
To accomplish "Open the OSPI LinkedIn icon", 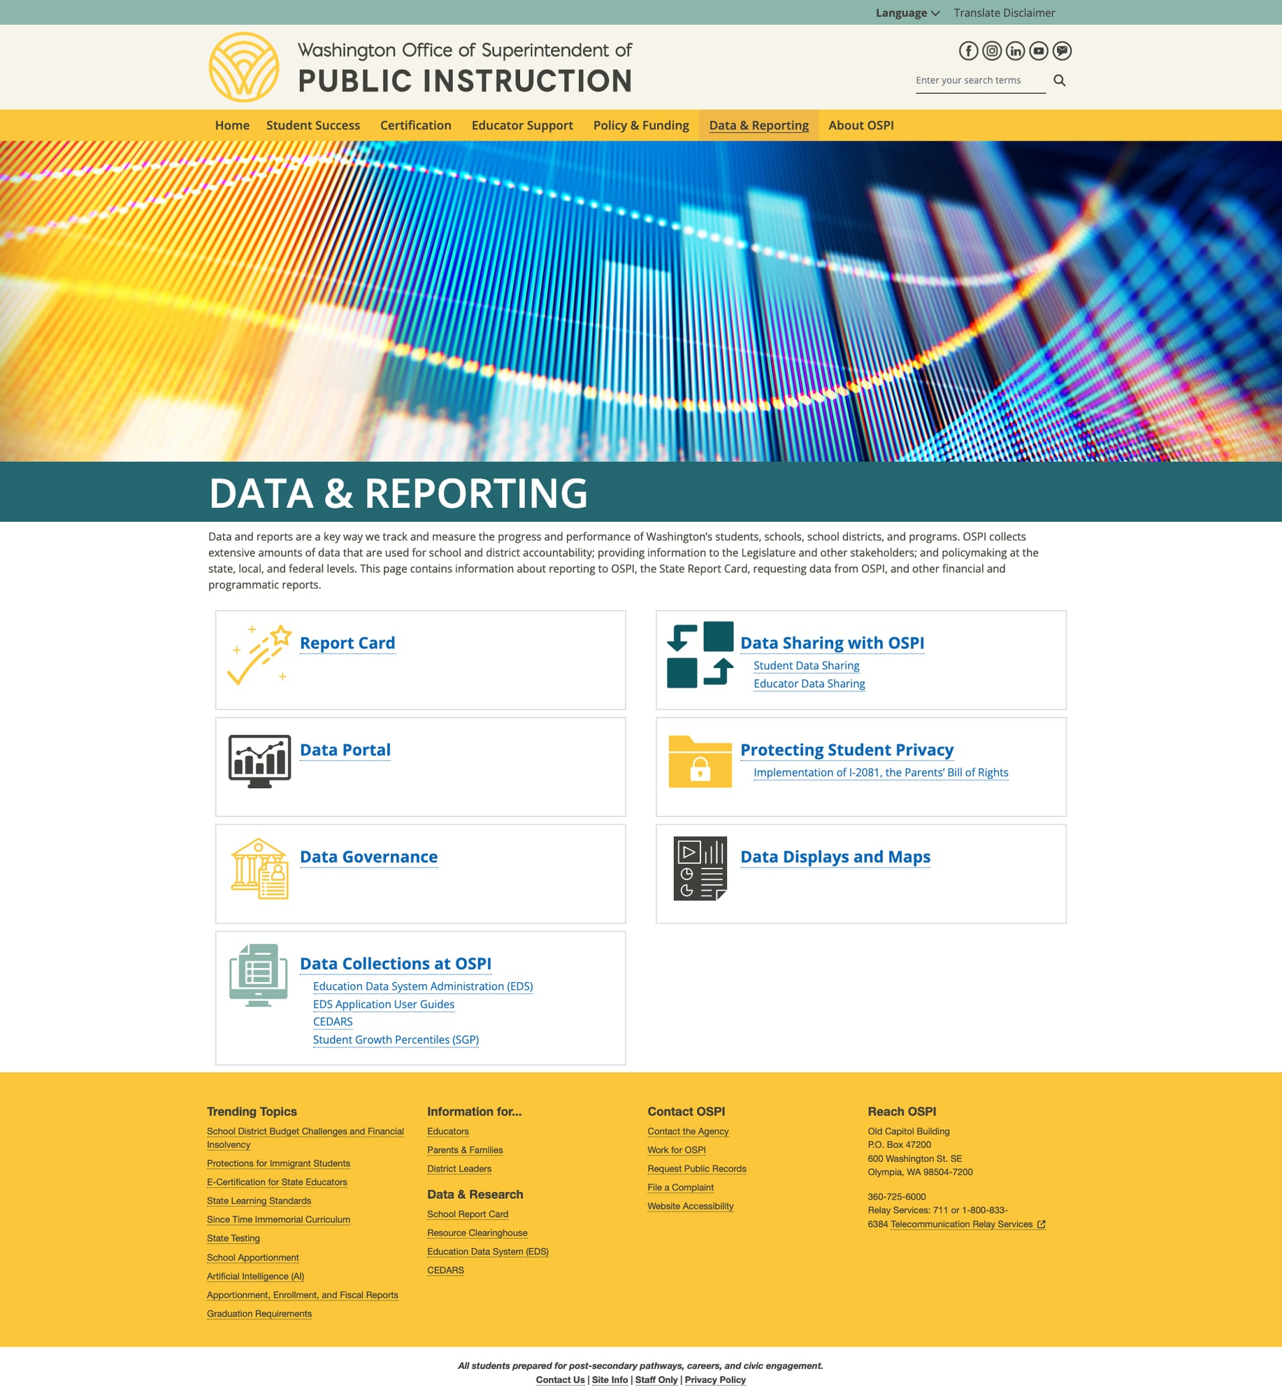I will pyautogui.click(x=1015, y=50).
